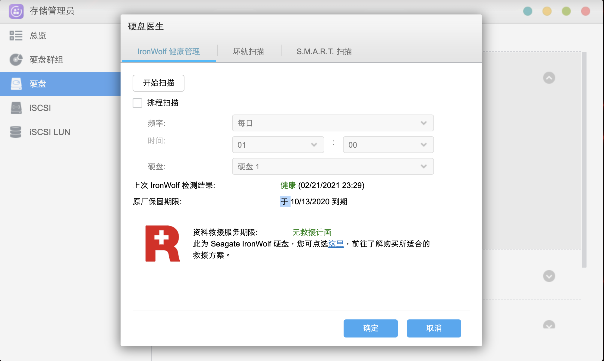Viewport: 604px width, 361px height.
Task: Click the 原厂保固期限 label
Action: pyautogui.click(x=157, y=202)
